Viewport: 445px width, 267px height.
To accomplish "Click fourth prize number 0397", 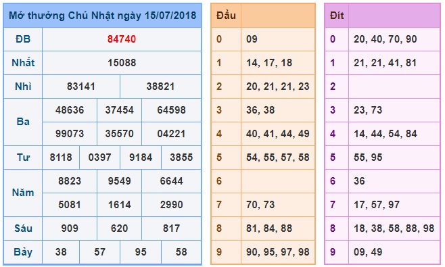I will (x=99, y=157).
